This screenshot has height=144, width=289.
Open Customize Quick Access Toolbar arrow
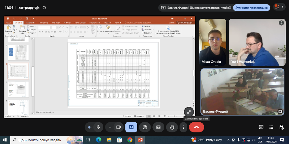click(x=33, y=18)
